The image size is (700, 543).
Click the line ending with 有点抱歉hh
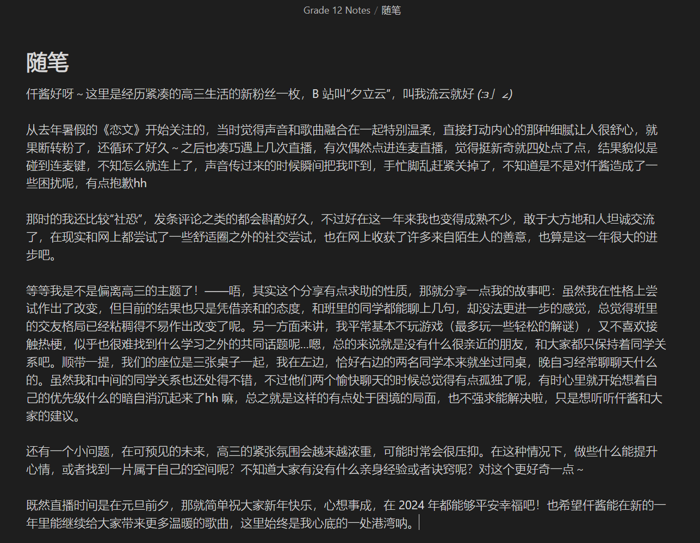[x=86, y=183]
